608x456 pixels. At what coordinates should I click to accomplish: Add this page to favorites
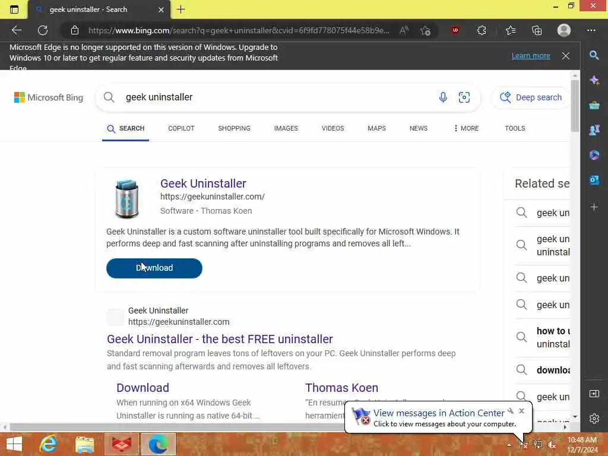pos(425,30)
